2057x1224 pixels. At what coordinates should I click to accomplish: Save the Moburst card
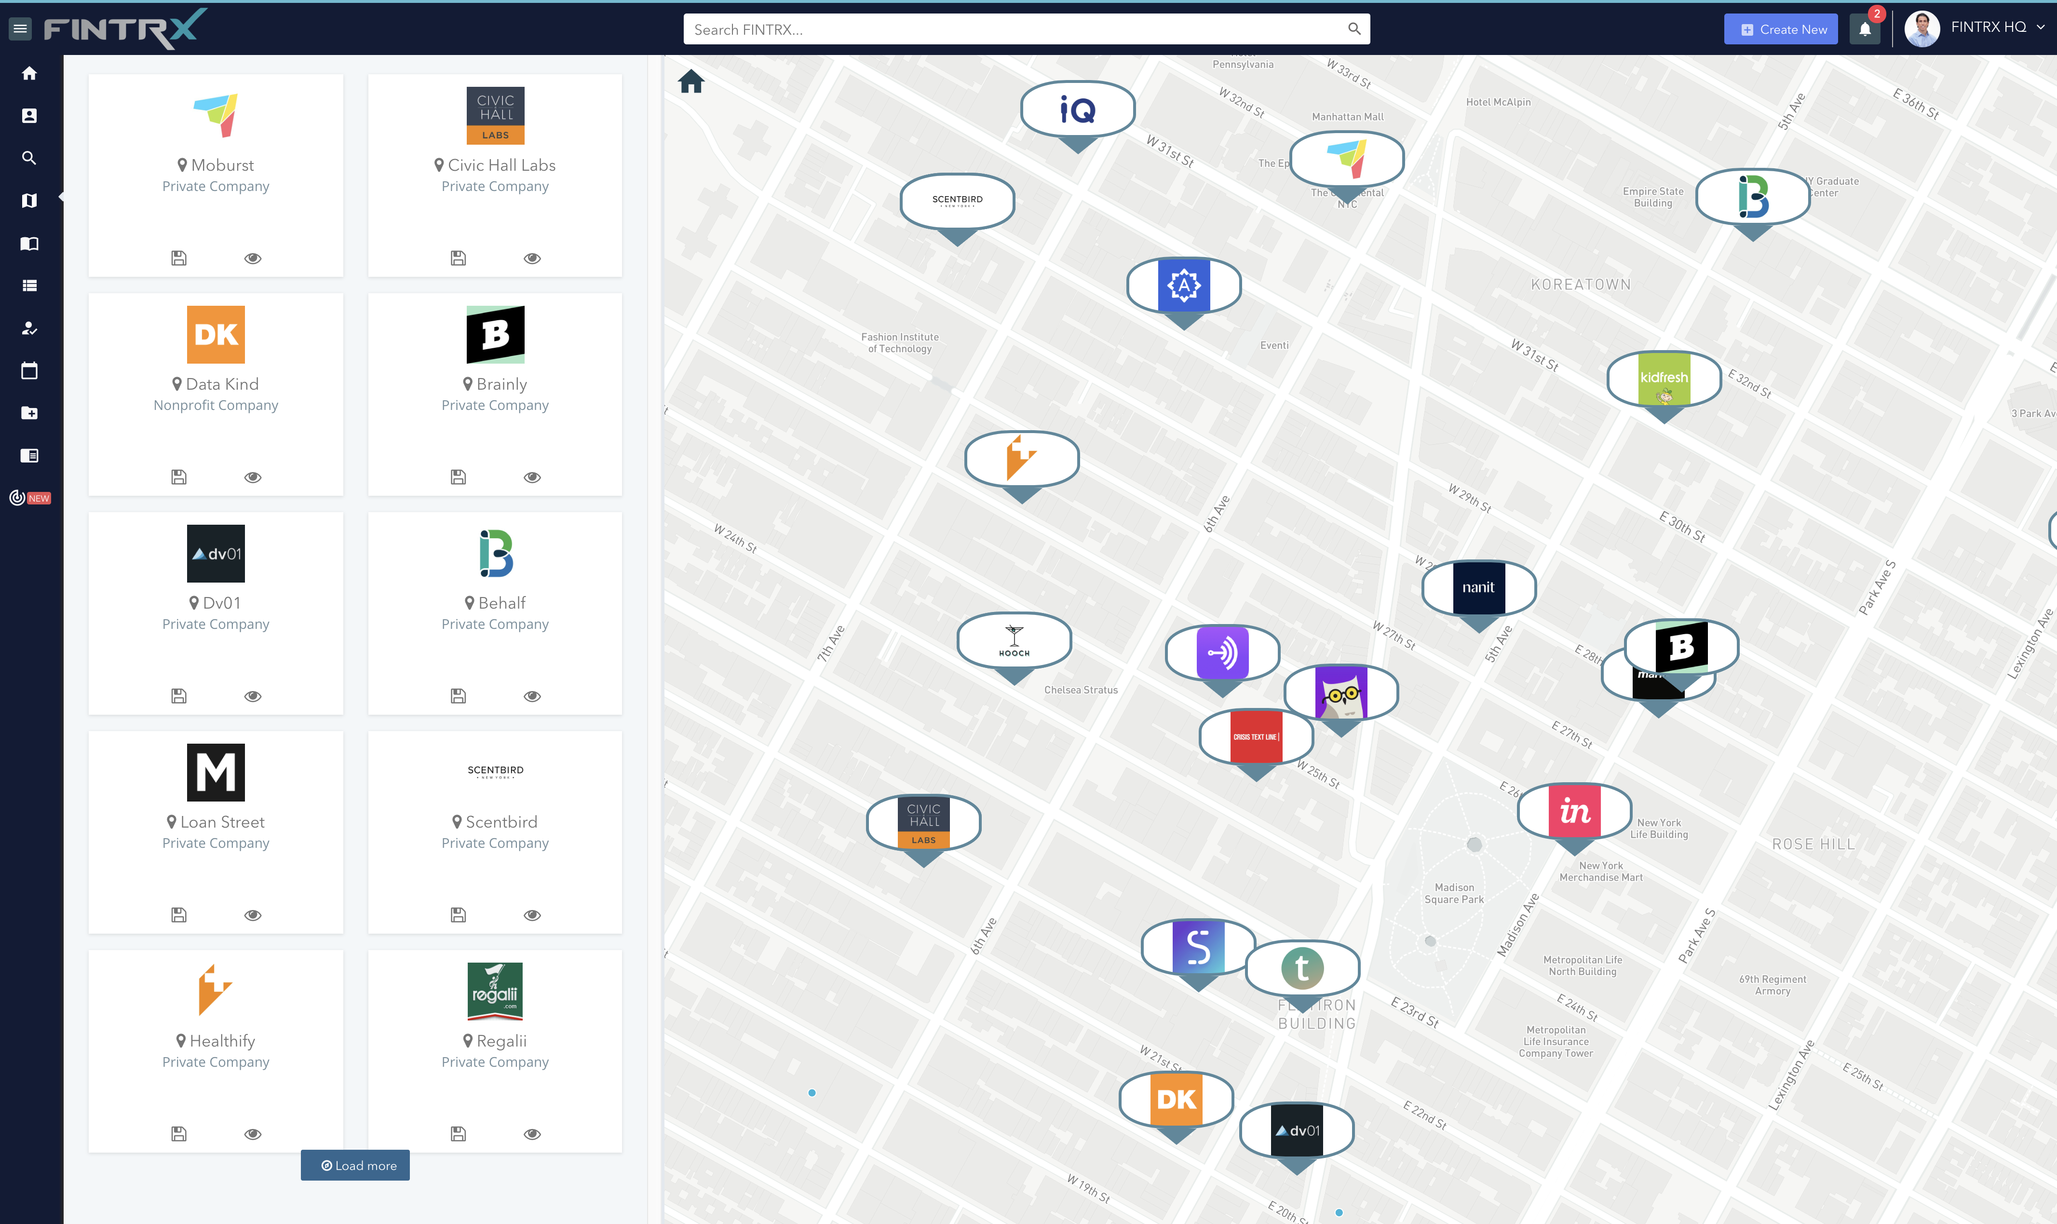tap(179, 258)
